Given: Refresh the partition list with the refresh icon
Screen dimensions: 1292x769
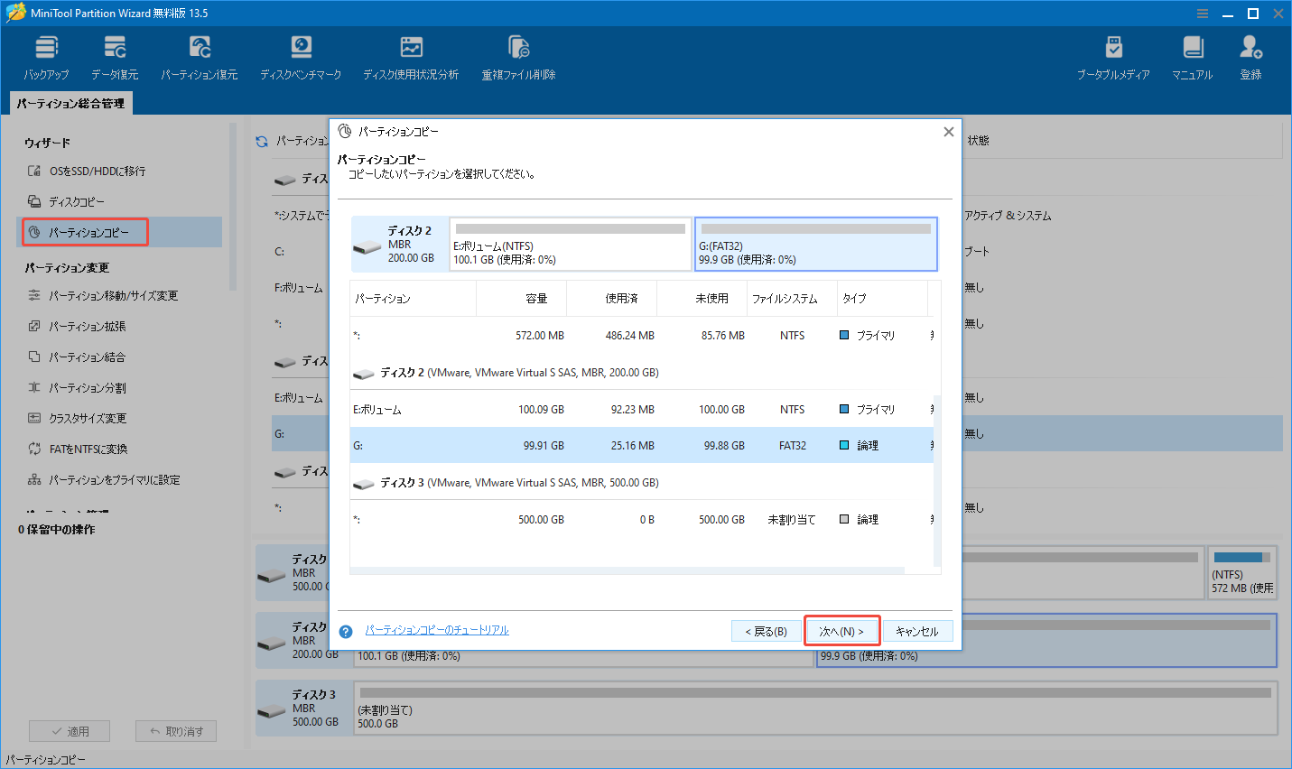Looking at the screenshot, I should pos(261,142).
